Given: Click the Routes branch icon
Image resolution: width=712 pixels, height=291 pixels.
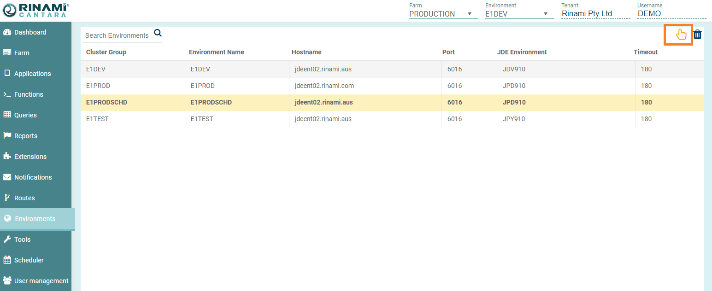Looking at the screenshot, I should point(7,198).
